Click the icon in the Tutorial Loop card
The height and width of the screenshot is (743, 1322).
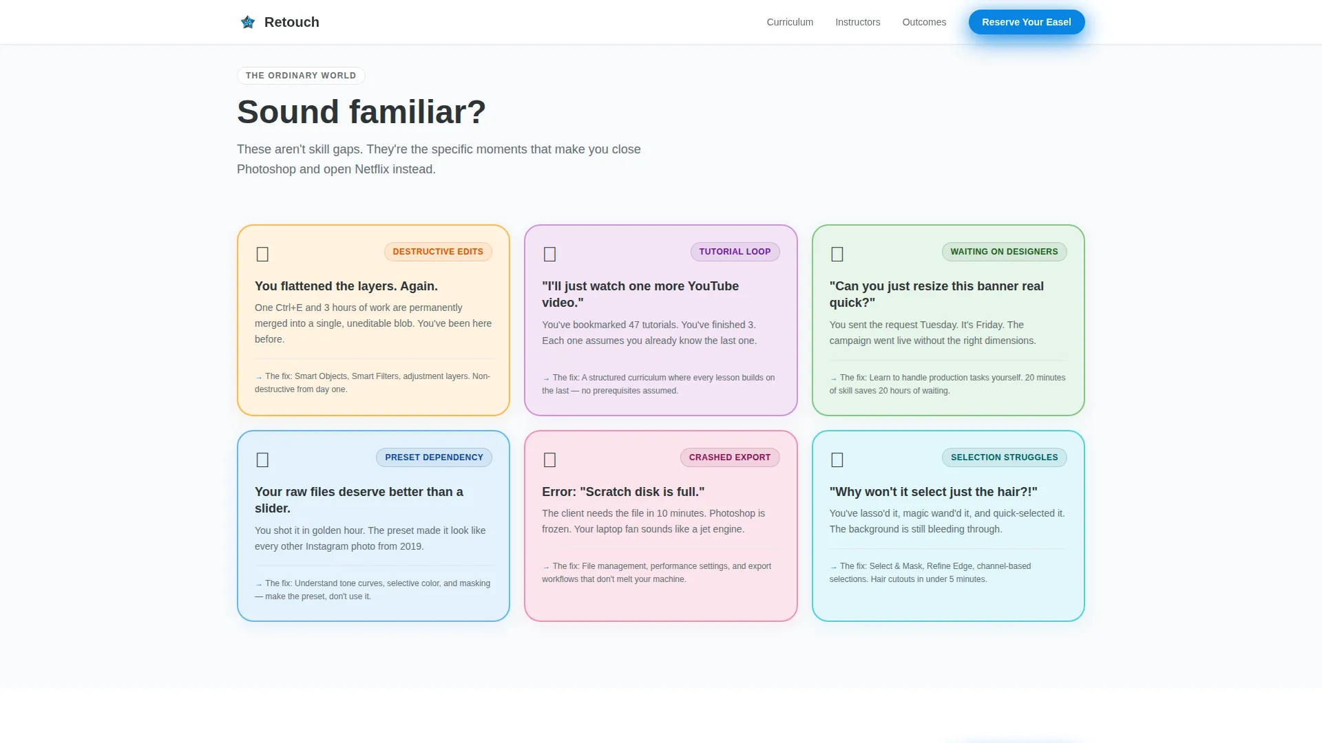549,254
